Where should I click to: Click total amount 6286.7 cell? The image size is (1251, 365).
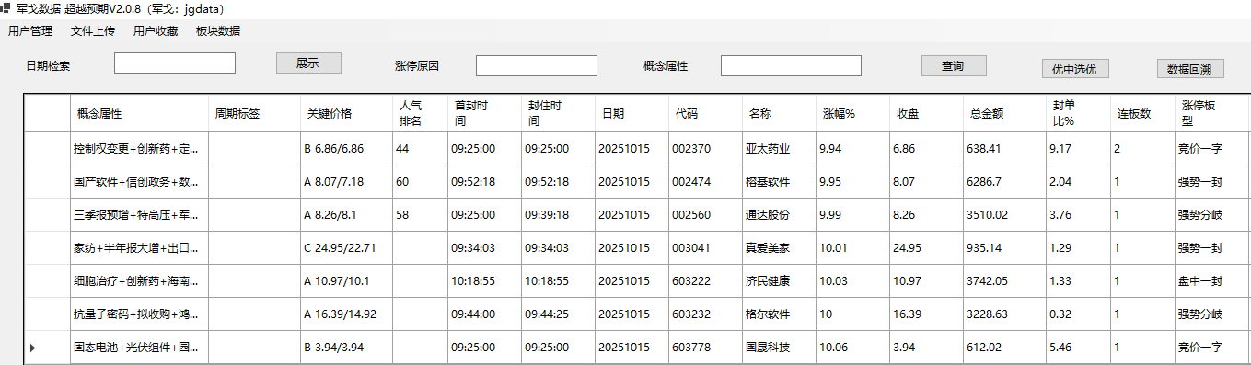click(x=1005, y=182)
